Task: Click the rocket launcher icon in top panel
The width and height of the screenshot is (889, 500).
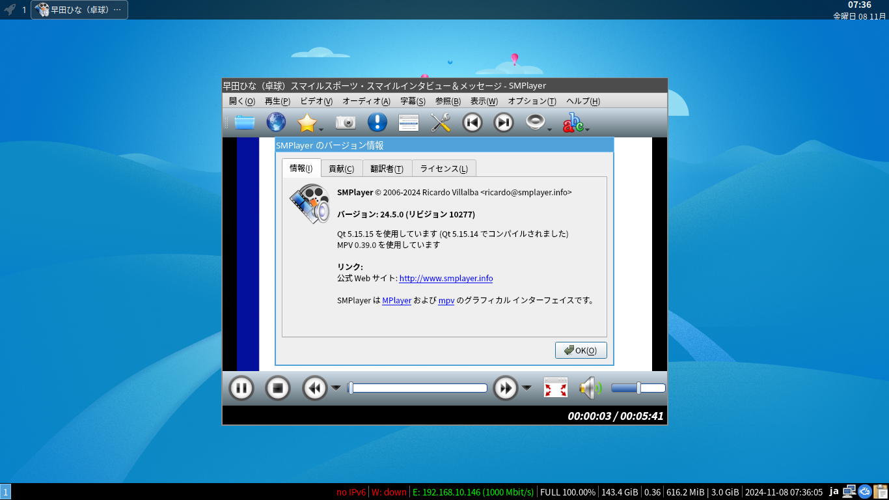Action: point(10,10)
